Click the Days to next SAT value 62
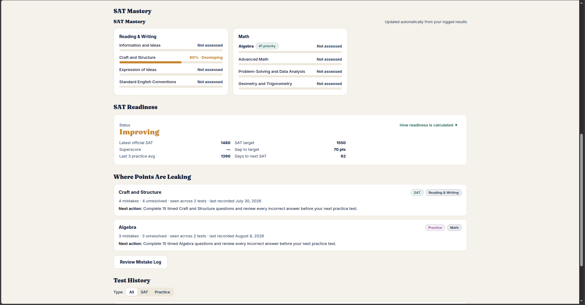This screenshot has height=305, width=585. click(343, 156)
